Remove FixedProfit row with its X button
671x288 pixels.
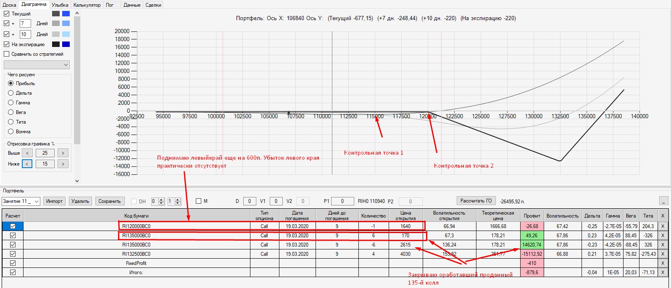coord(663,263)
